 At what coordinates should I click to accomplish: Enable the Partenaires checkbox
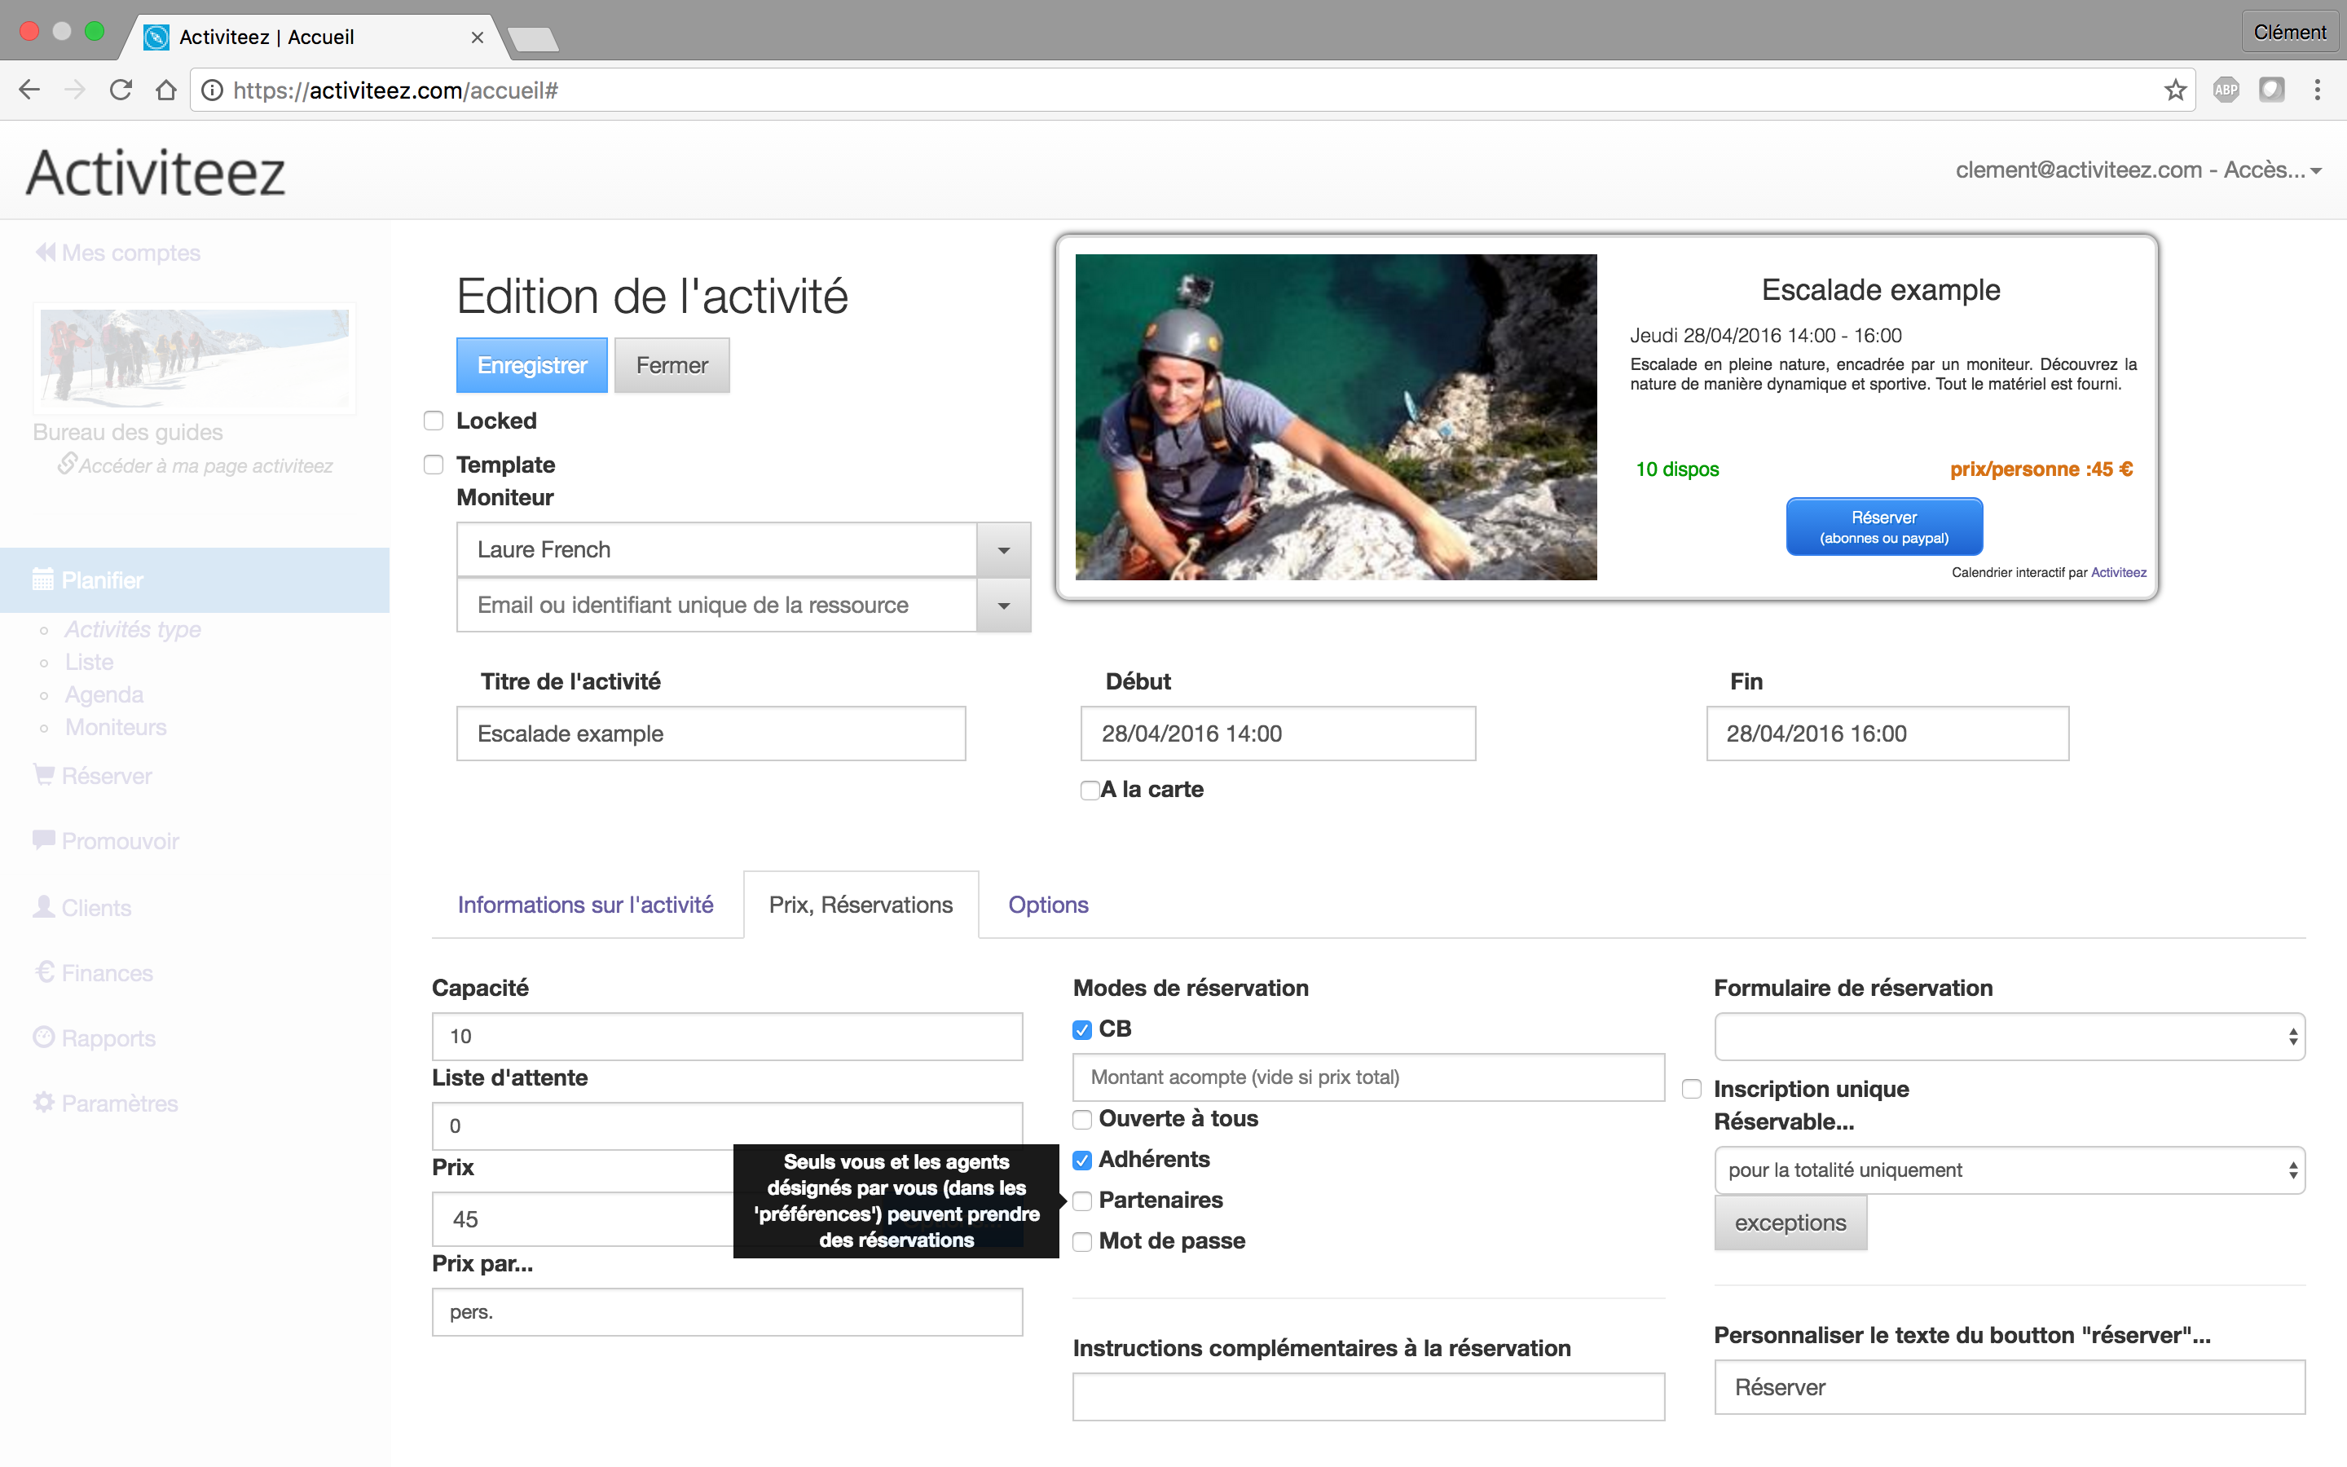click(1082, 1201)
